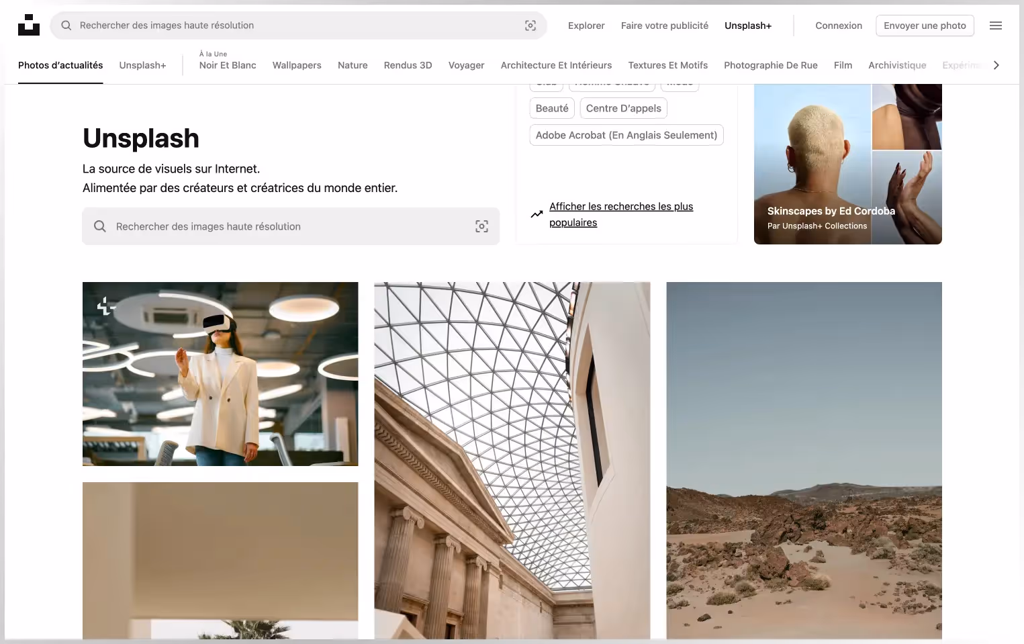Viewport: 1024px width, 644px height.
Task: Open the VR headset woman photo
Action: [x=220, y=374]
